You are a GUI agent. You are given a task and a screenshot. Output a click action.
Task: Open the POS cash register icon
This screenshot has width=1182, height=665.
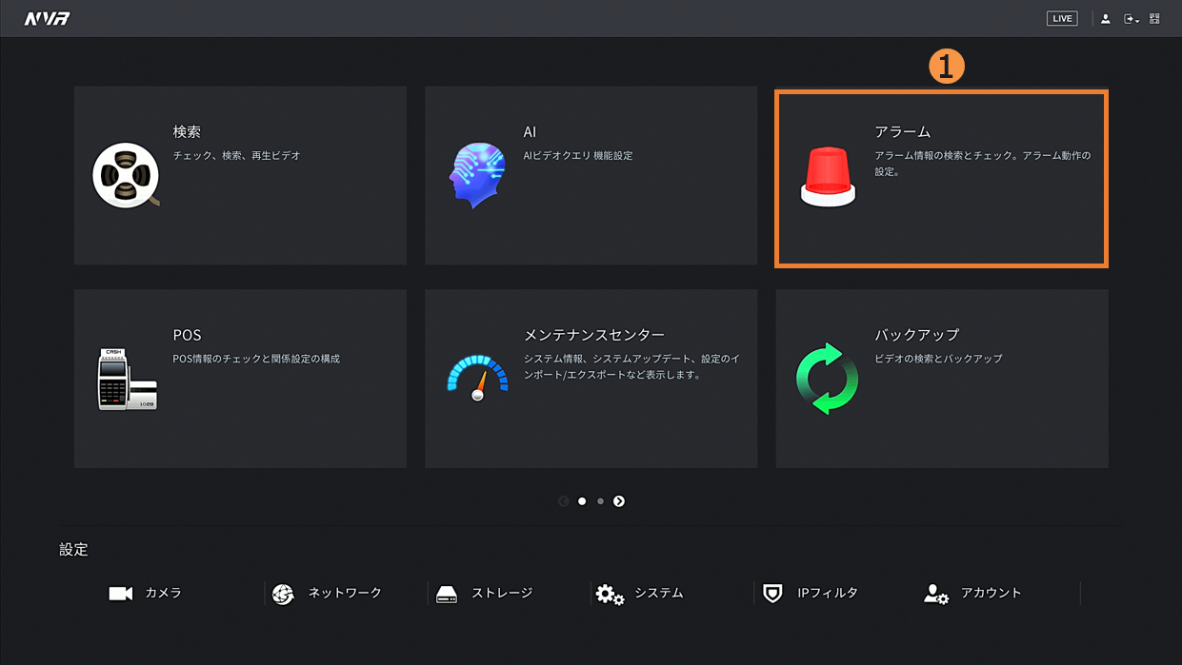(x=127, y=379)
